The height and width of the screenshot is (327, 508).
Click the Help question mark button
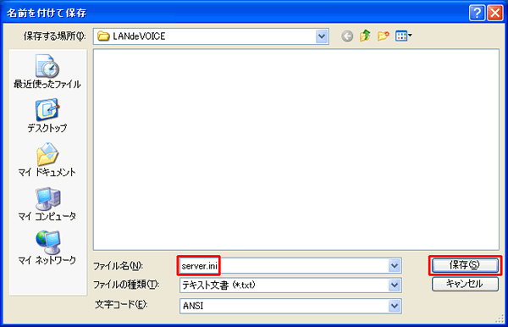pos(477,14)
